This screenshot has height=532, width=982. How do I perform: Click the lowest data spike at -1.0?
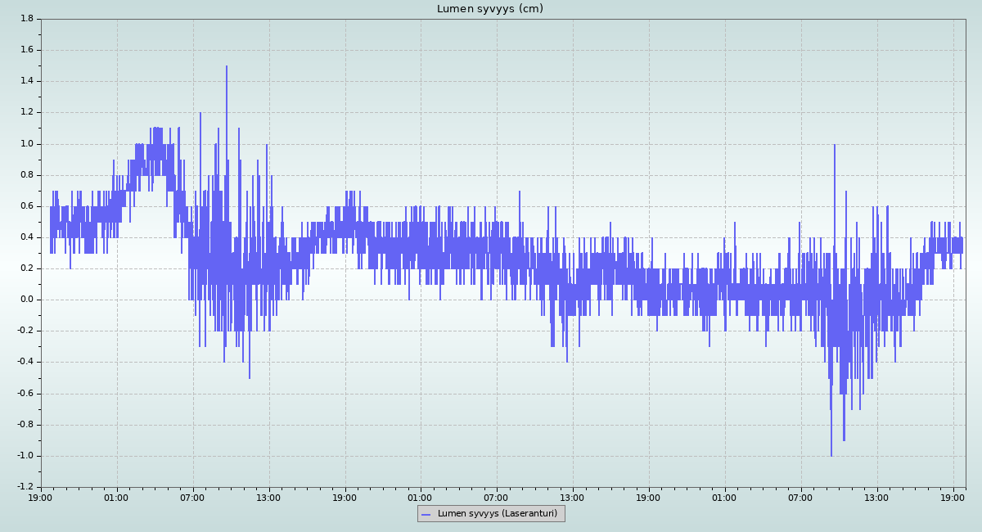(831, 453)
